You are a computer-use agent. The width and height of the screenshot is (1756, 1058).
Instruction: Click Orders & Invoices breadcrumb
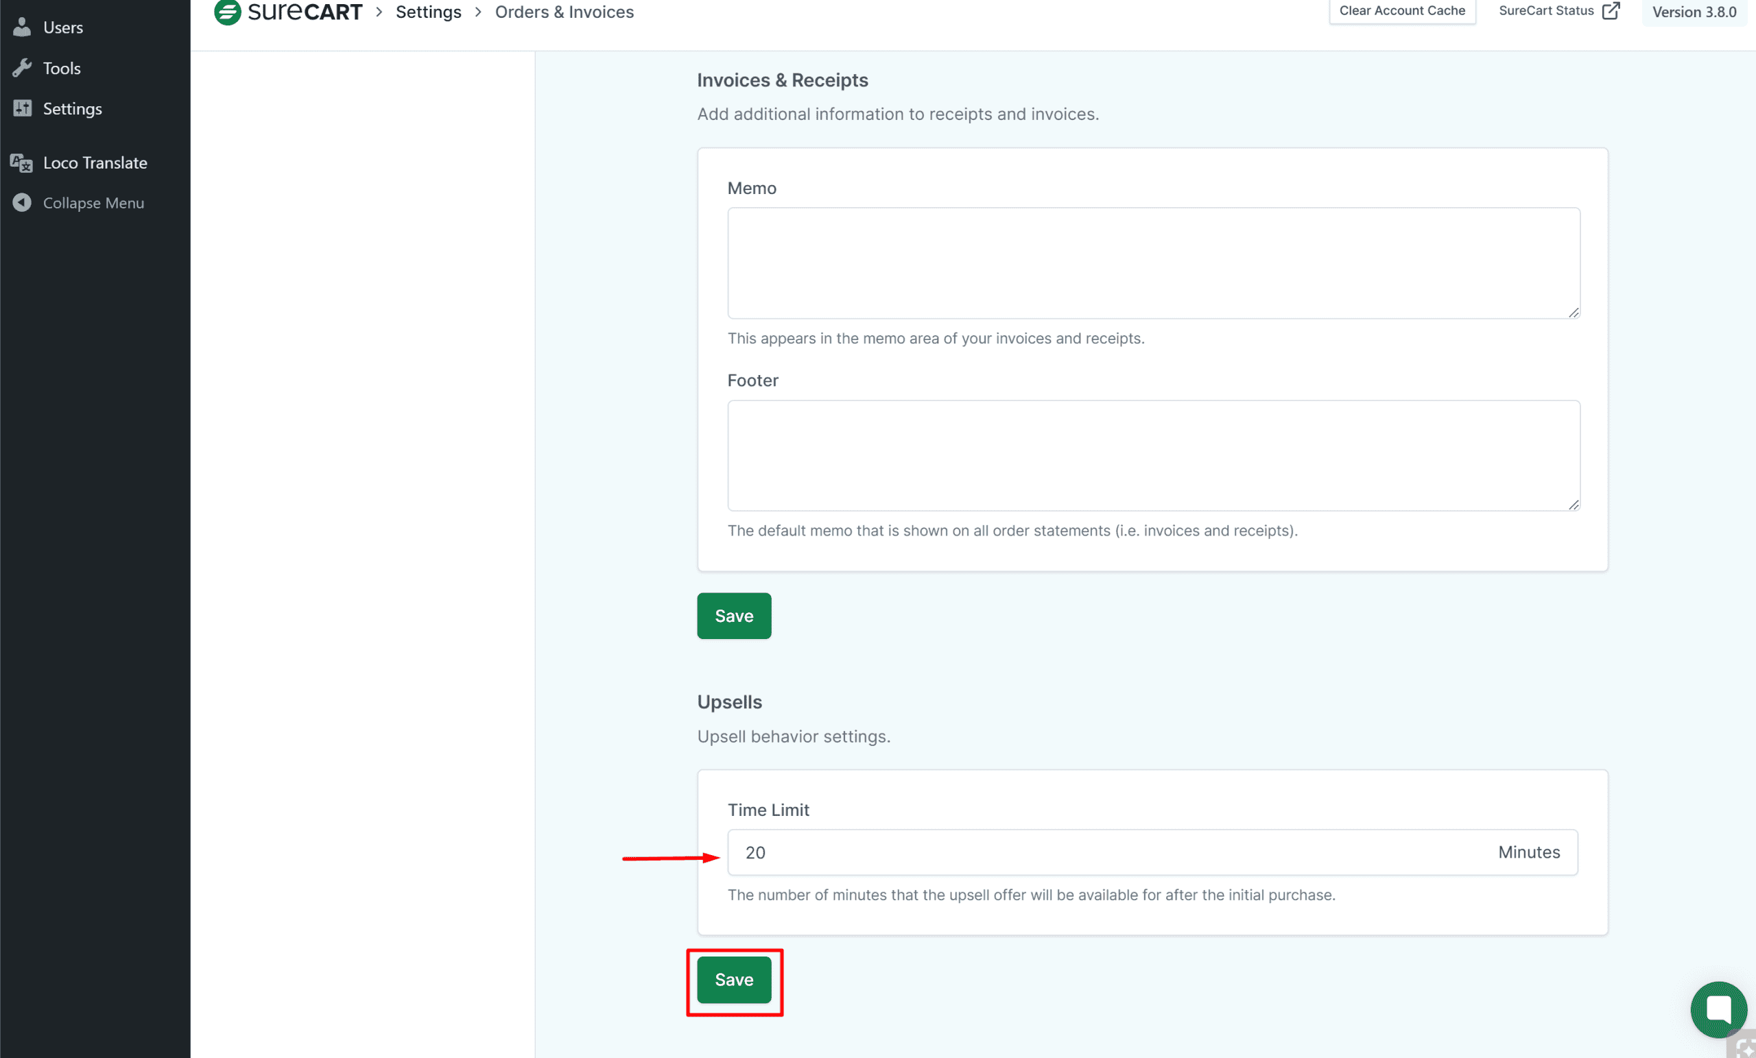tap(564, 12)
